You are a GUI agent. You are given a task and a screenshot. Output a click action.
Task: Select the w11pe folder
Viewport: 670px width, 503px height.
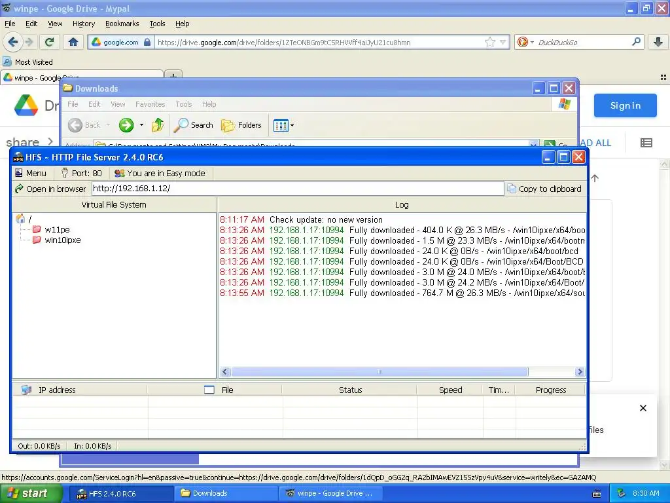[x=51, y=230]
